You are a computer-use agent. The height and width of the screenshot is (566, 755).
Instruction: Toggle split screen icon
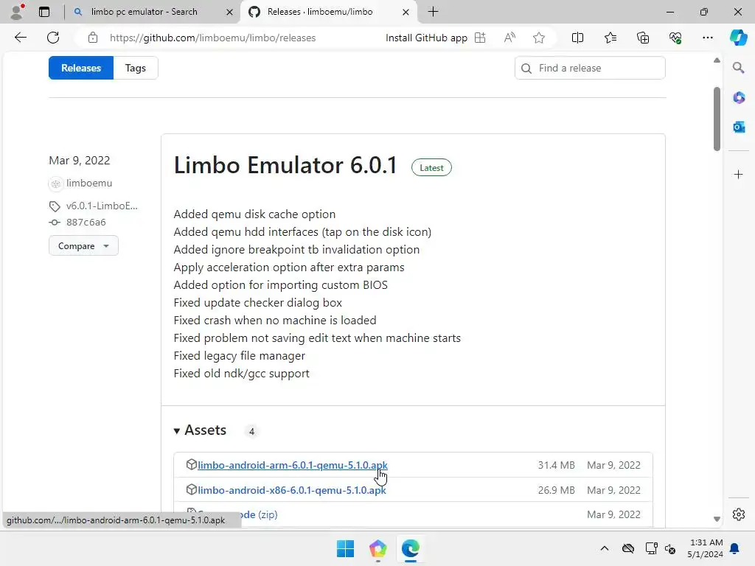pos(577,38)
